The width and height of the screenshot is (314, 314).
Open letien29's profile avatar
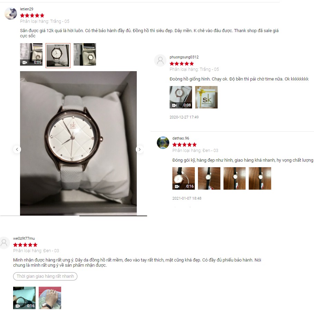[11, 13]
